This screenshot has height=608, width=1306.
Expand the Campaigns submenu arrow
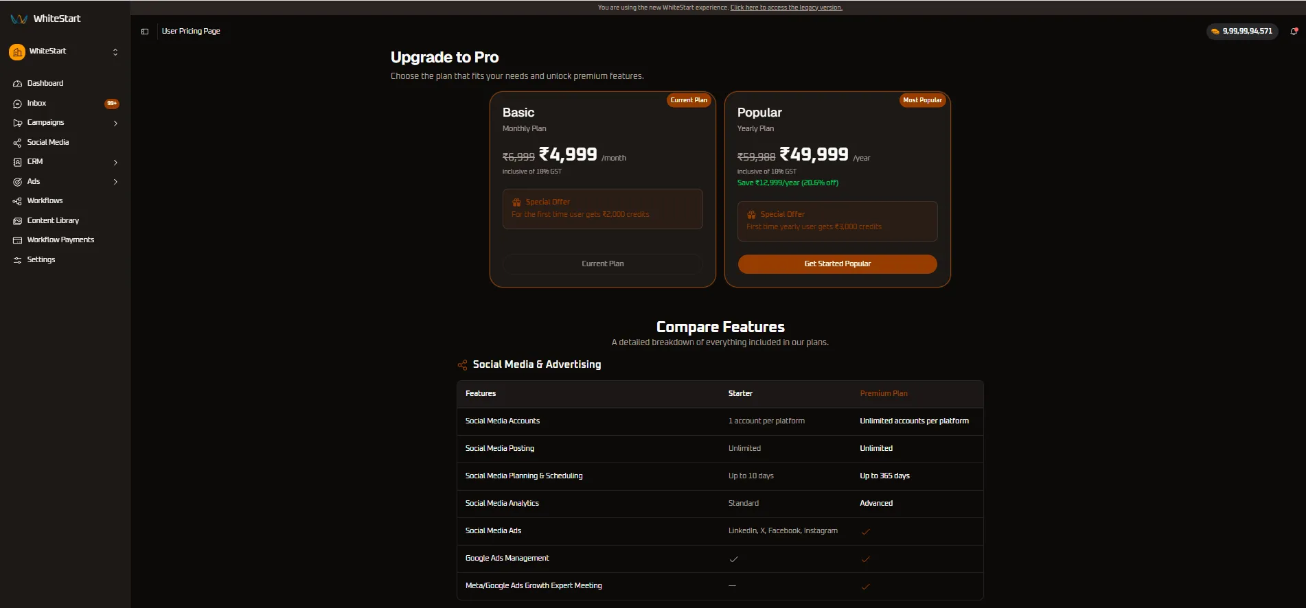[115, 124]
